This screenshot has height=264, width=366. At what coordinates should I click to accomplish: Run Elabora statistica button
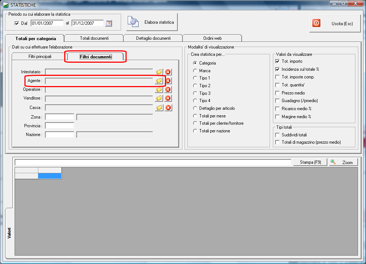(152, 22)
